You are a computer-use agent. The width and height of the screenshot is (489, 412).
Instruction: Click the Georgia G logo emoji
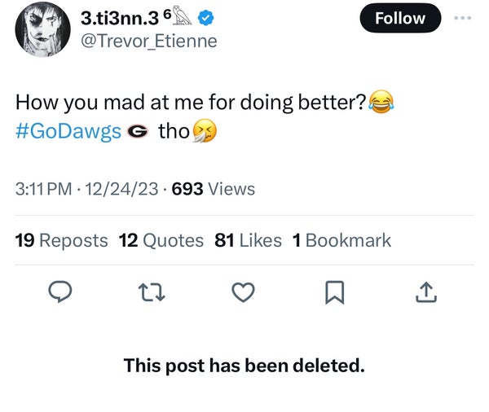tap(139, 132)
